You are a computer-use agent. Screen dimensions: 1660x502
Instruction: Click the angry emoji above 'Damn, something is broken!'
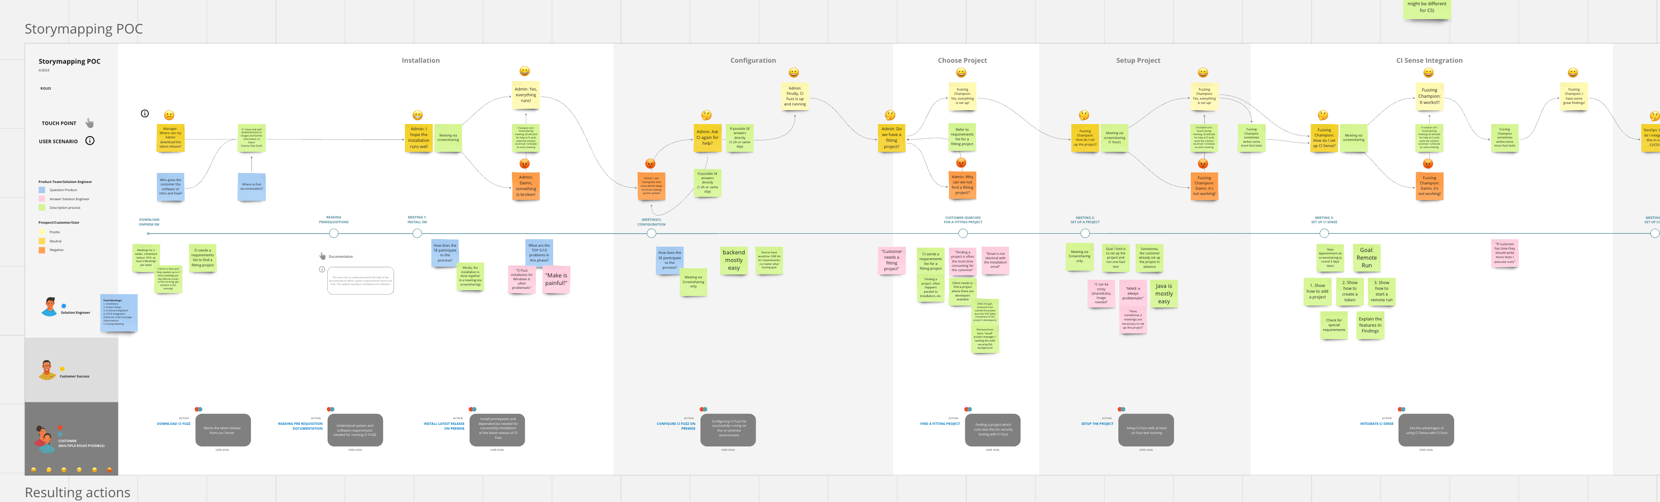[x=524, y=163]
